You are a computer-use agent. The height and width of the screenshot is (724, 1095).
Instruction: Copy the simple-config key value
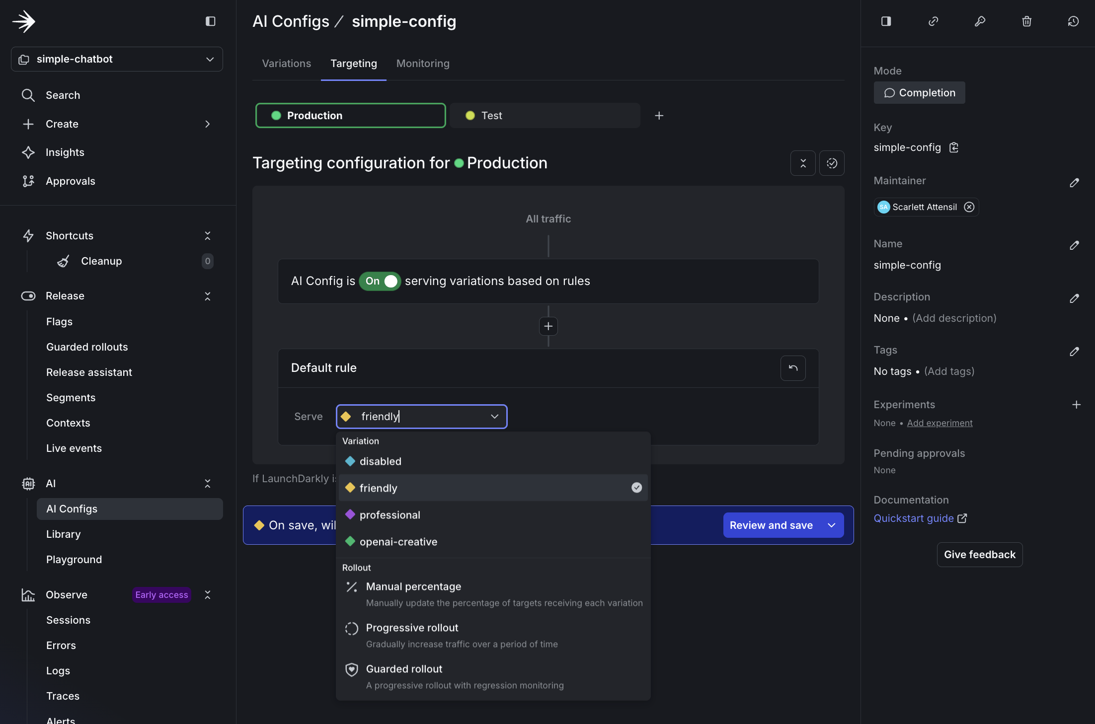954,147
